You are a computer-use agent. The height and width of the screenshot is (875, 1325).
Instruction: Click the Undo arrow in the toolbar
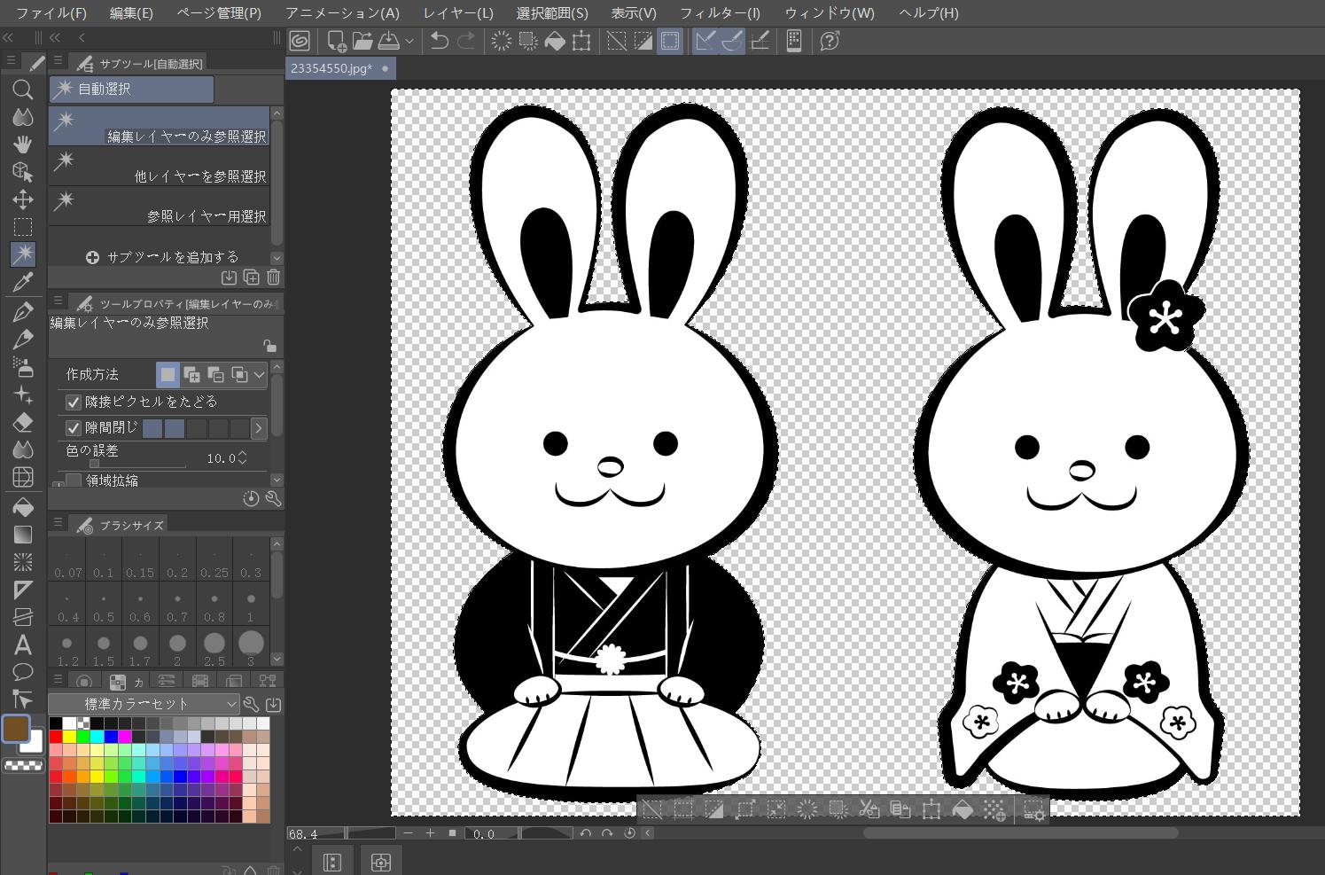coord(439,41)
